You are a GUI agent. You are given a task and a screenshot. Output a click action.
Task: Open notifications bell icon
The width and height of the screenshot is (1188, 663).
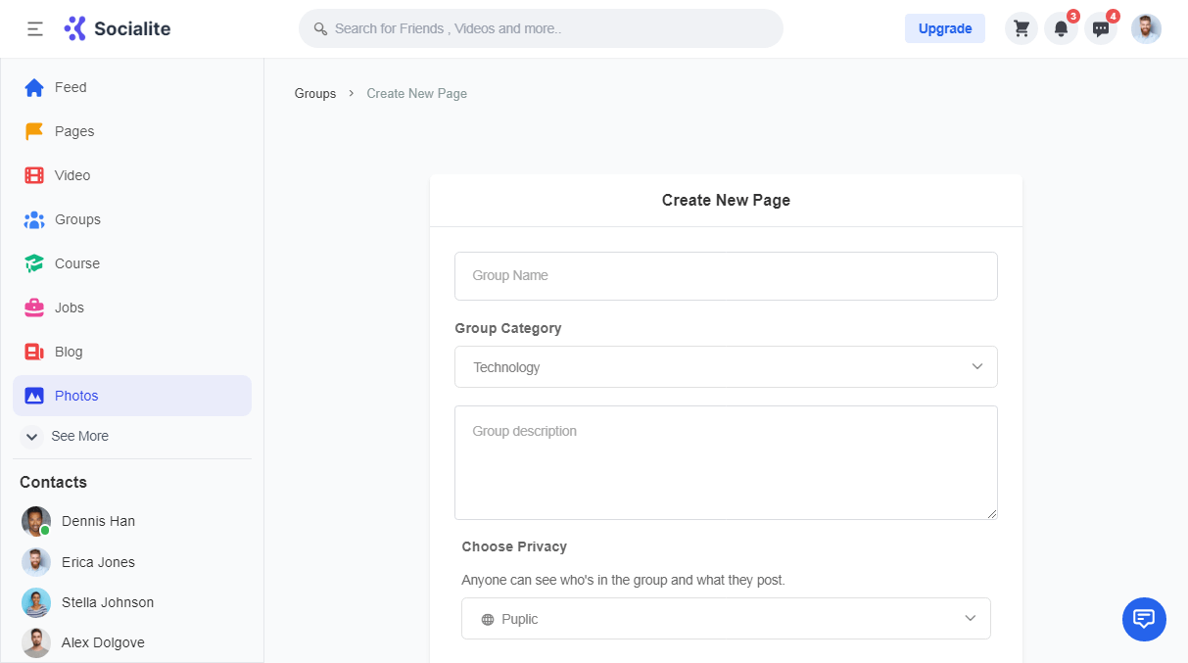[1061, 28]
